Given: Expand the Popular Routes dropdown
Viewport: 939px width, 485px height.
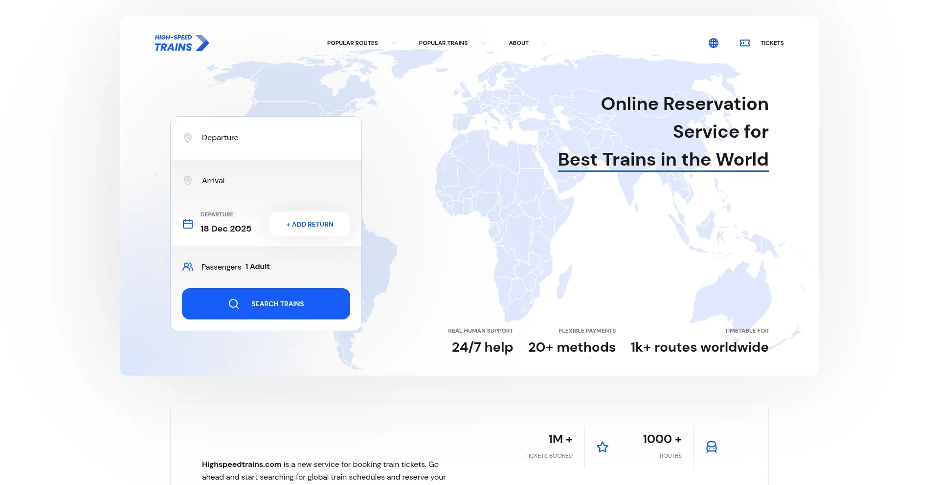Looking at the screenshot, I should click(x=393, y=43).
